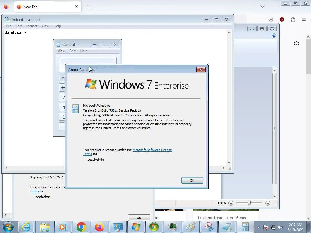The height and width of the screenshot is (233, 311).
Task: Switch to Snipping Tool scissors in taskbar
Action: point(209,227)
